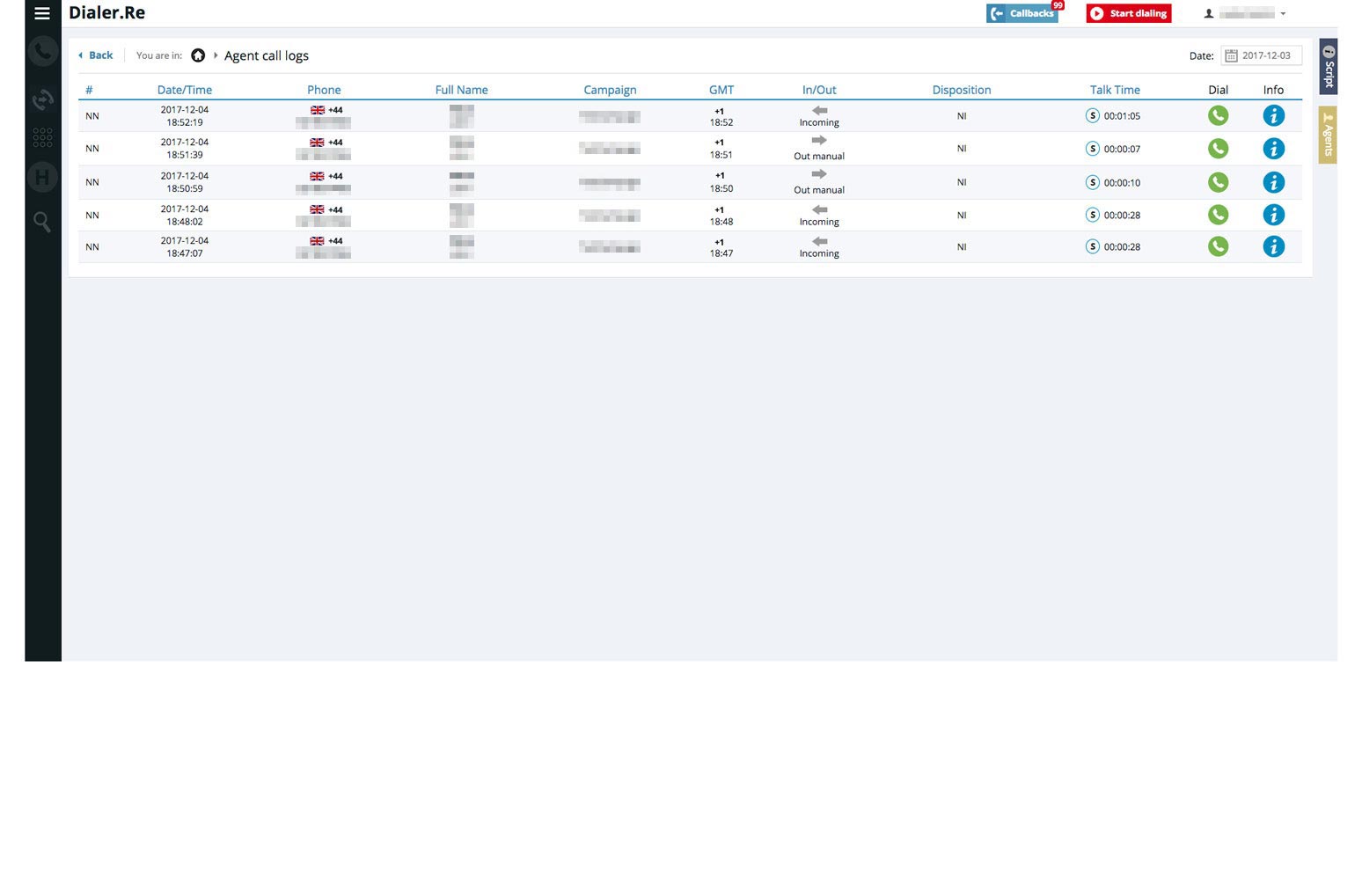The image size is (1362, 894).
Task: Show info for the 18:50:59 call
Action: coord(1273,182)
